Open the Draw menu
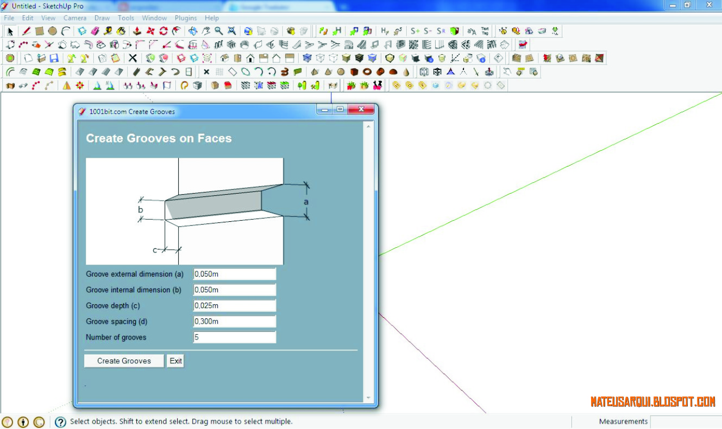The height and width of the screenshot is (429, 722). (102, 18)
